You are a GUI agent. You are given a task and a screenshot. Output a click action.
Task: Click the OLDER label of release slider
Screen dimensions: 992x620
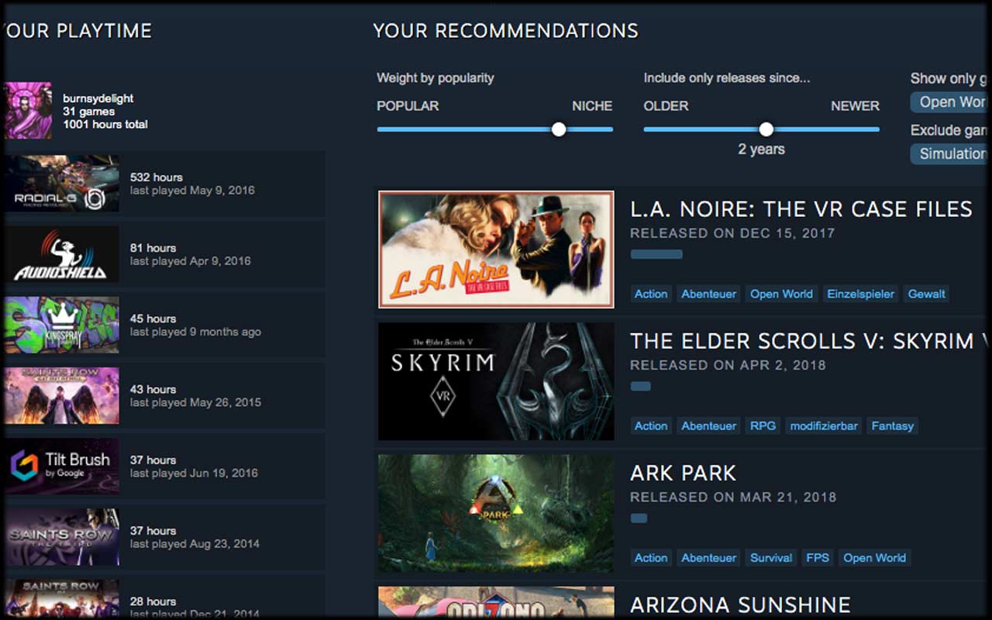pyautogui.click(x=666, y=106)
